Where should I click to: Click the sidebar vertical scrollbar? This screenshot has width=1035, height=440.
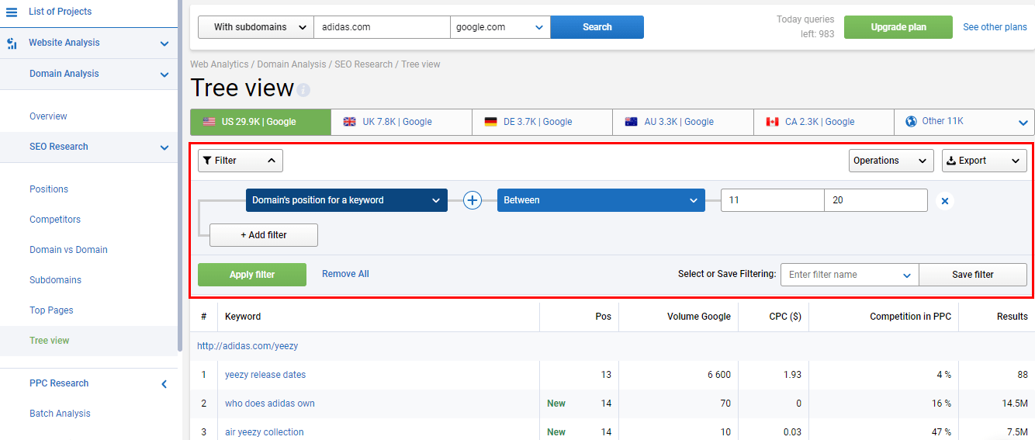click(180, 175)
